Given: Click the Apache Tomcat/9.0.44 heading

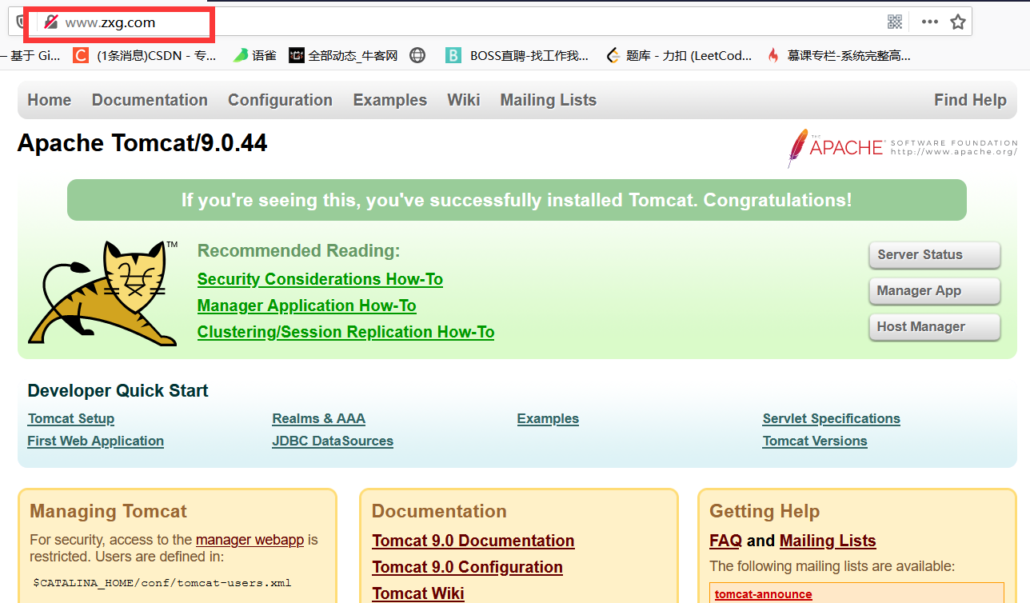Looking at the screenshot, I should click(x=142, y=143).
